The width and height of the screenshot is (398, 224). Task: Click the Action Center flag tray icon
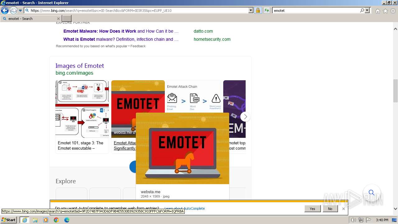368,220
